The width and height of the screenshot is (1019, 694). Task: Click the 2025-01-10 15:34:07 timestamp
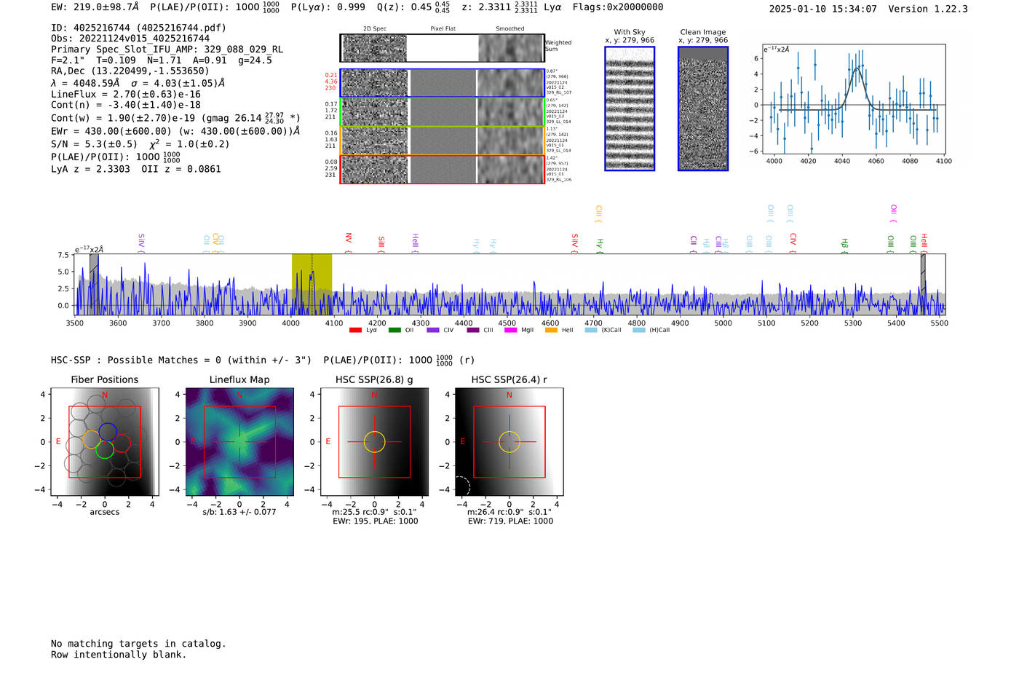(823, 9)
